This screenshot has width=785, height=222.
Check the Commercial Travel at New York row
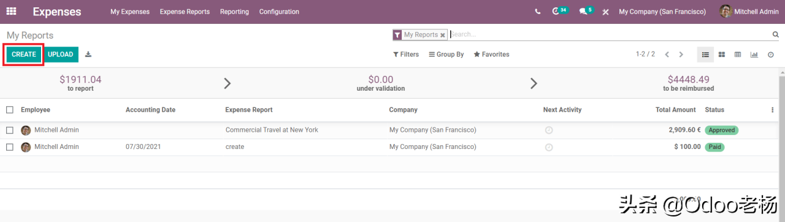coord(10,130)
